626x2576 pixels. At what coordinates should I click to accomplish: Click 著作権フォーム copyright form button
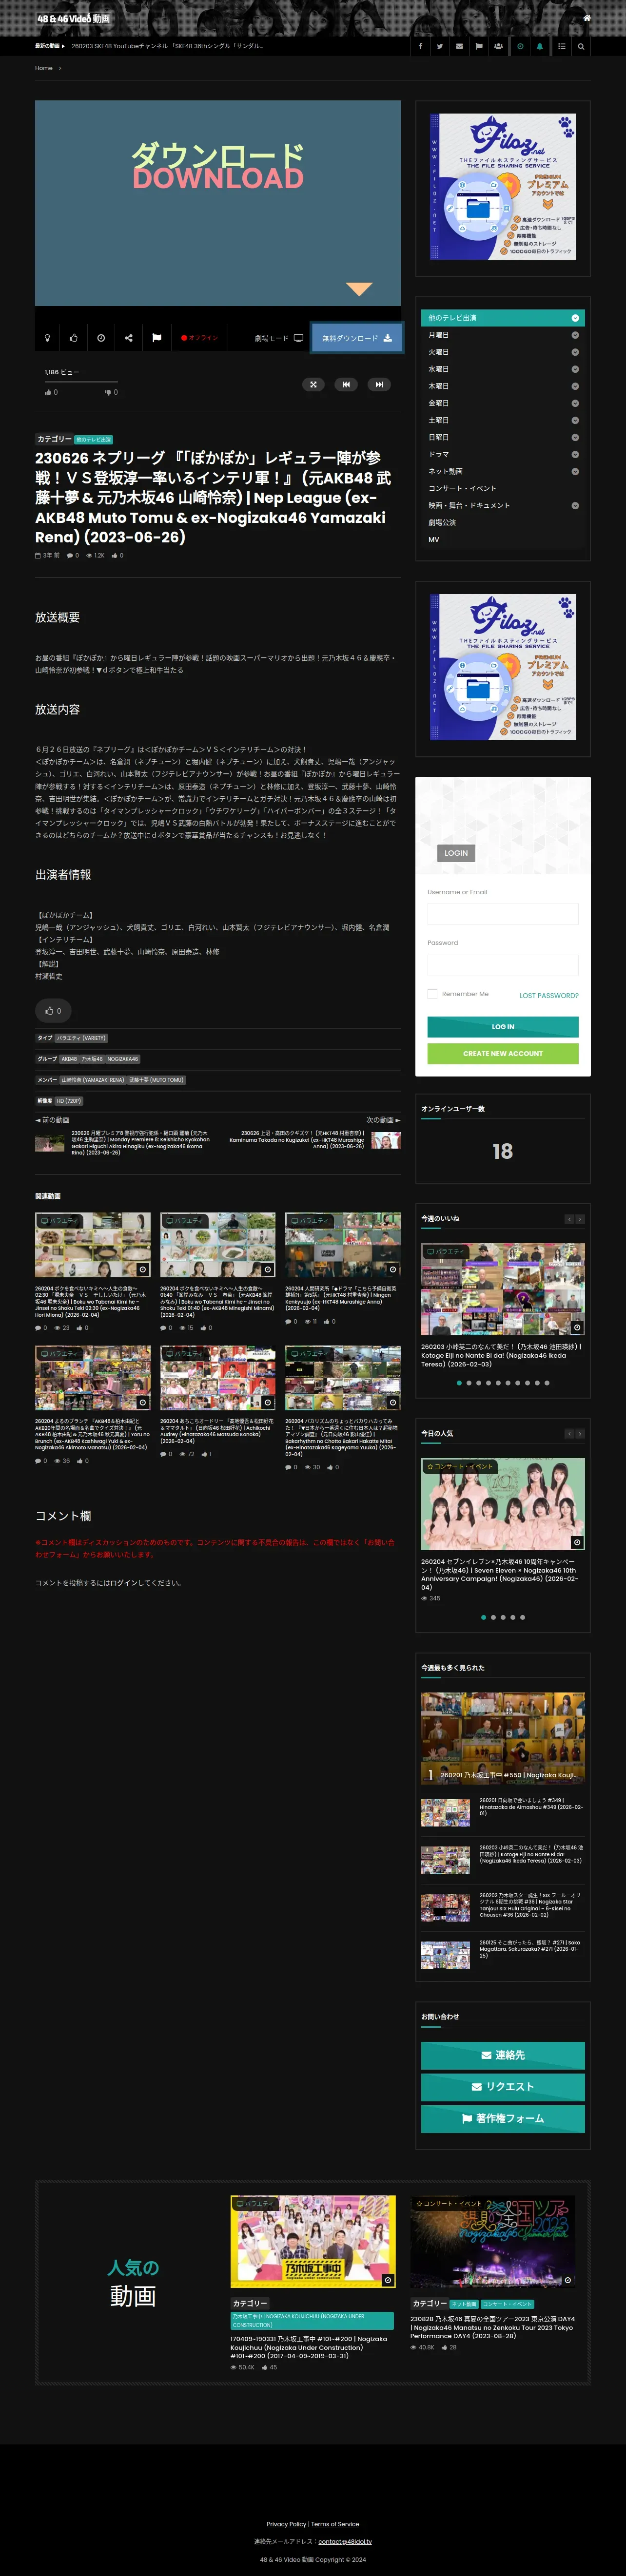click(503, 2118)
